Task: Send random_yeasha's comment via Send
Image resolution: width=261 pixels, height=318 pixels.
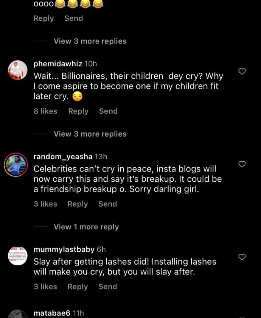Action: point(107,204)
